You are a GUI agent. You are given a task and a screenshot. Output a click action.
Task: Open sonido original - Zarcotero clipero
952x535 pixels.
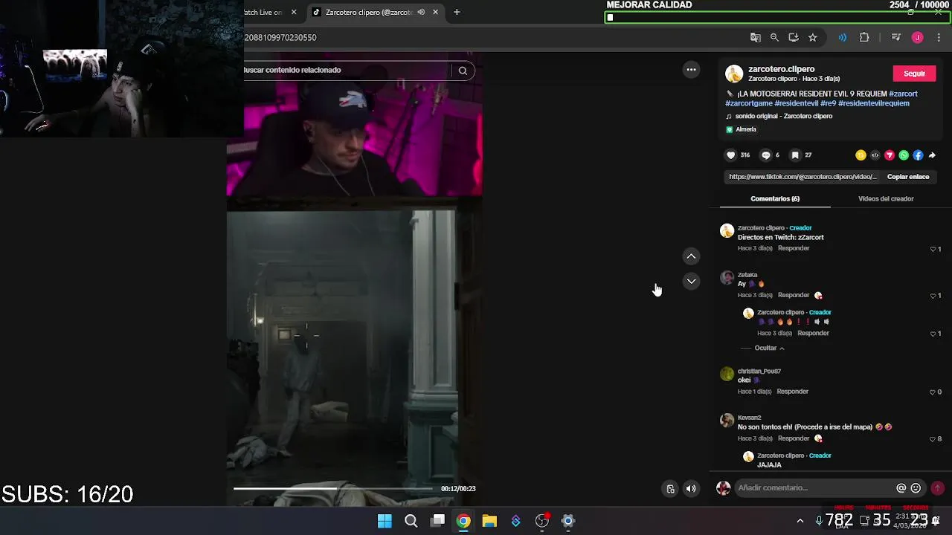784,117
